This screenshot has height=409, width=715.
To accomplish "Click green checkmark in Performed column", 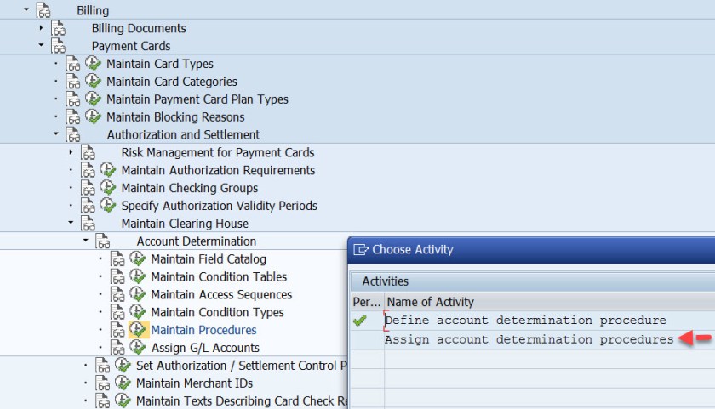I will pos(360,321).
